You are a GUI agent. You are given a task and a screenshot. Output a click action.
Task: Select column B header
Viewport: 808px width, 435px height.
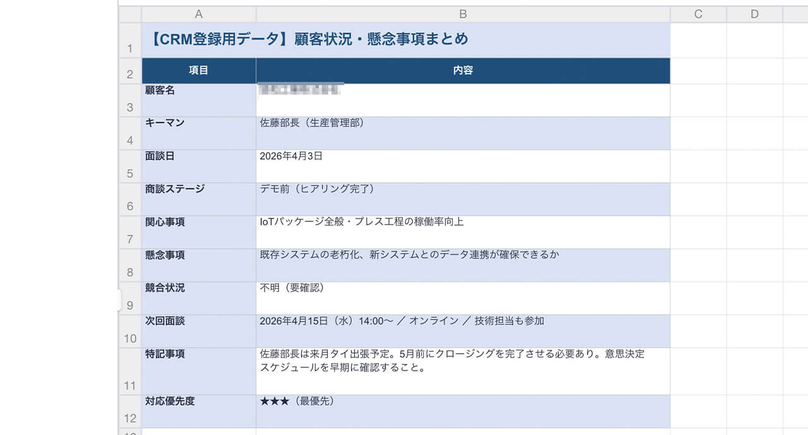coord(463,14)
